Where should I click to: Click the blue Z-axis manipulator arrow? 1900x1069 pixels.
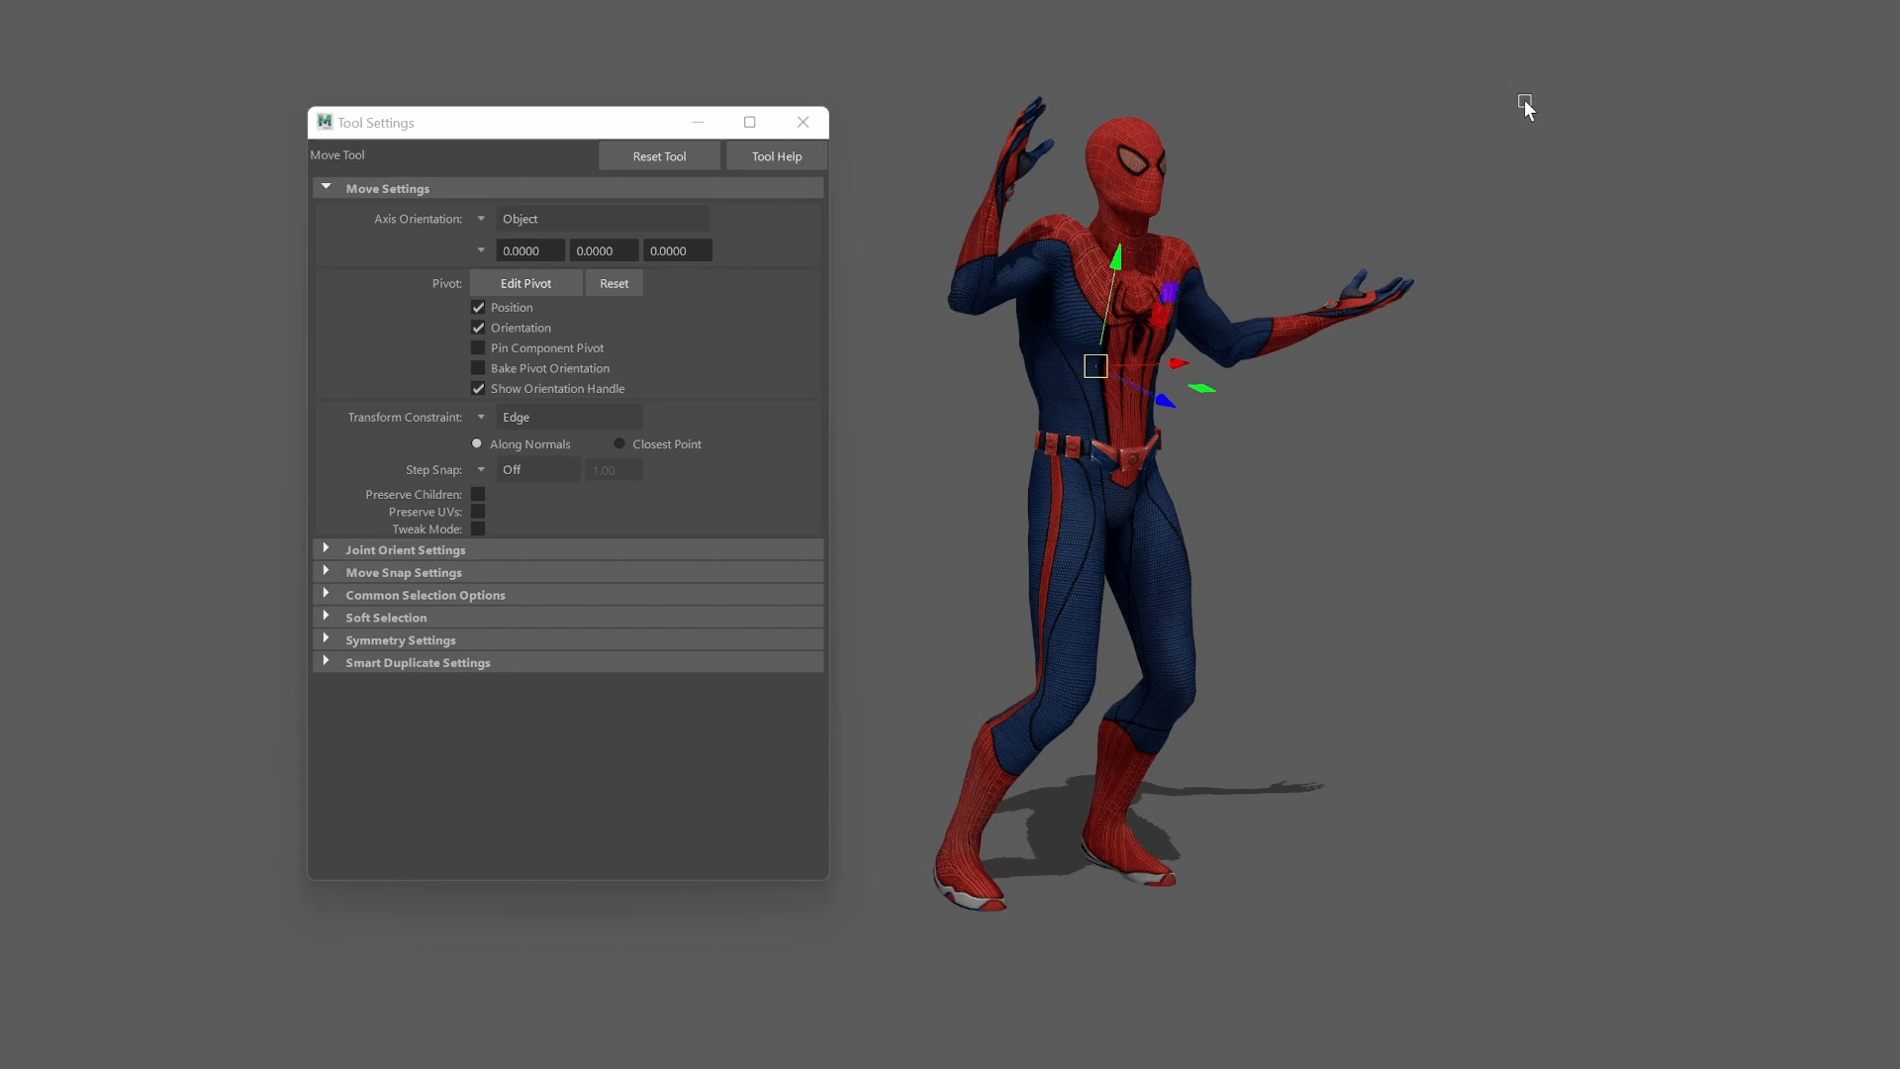click(1165, 400)
